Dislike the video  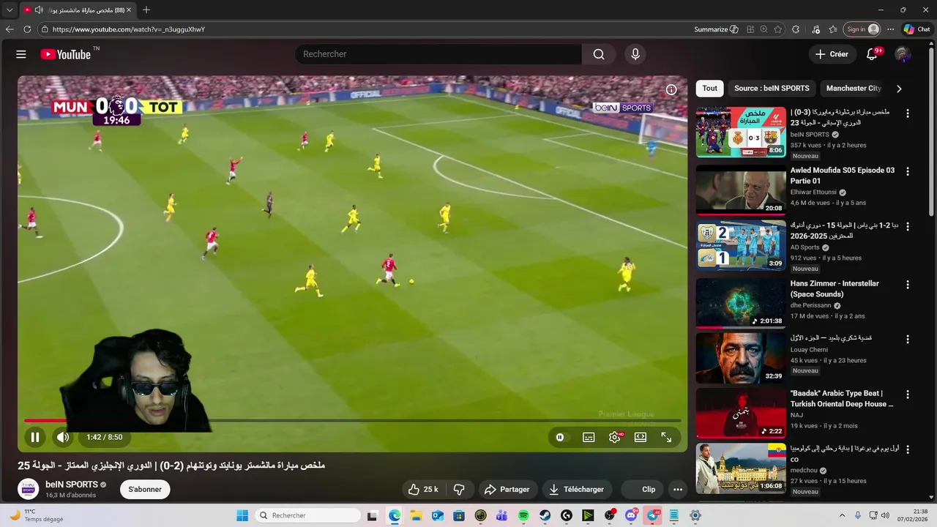pos(459,489)
